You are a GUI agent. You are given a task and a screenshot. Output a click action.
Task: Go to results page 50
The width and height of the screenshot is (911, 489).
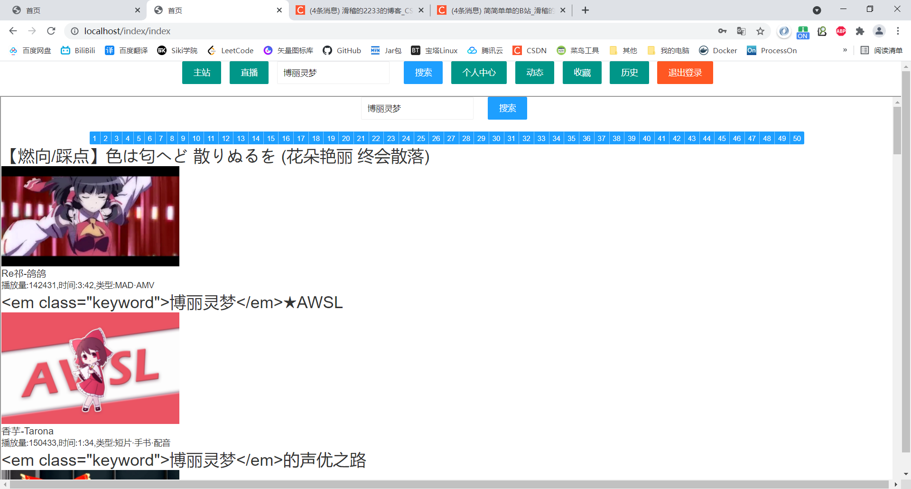(797, 138)
